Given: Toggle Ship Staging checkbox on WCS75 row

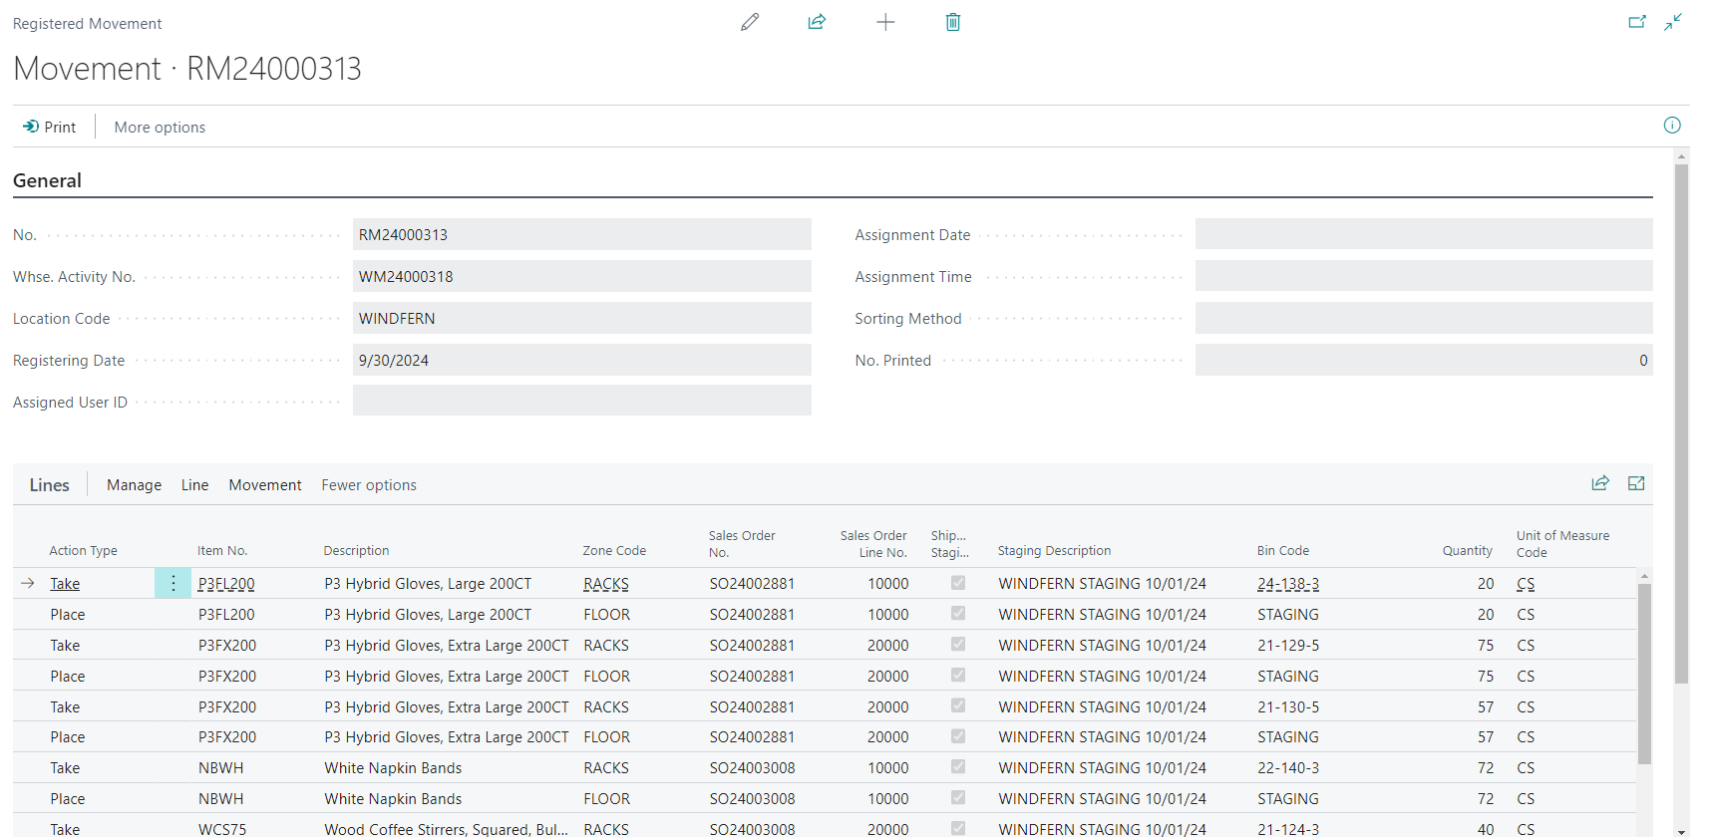Looking at the screenshot, I should (958, 828).
